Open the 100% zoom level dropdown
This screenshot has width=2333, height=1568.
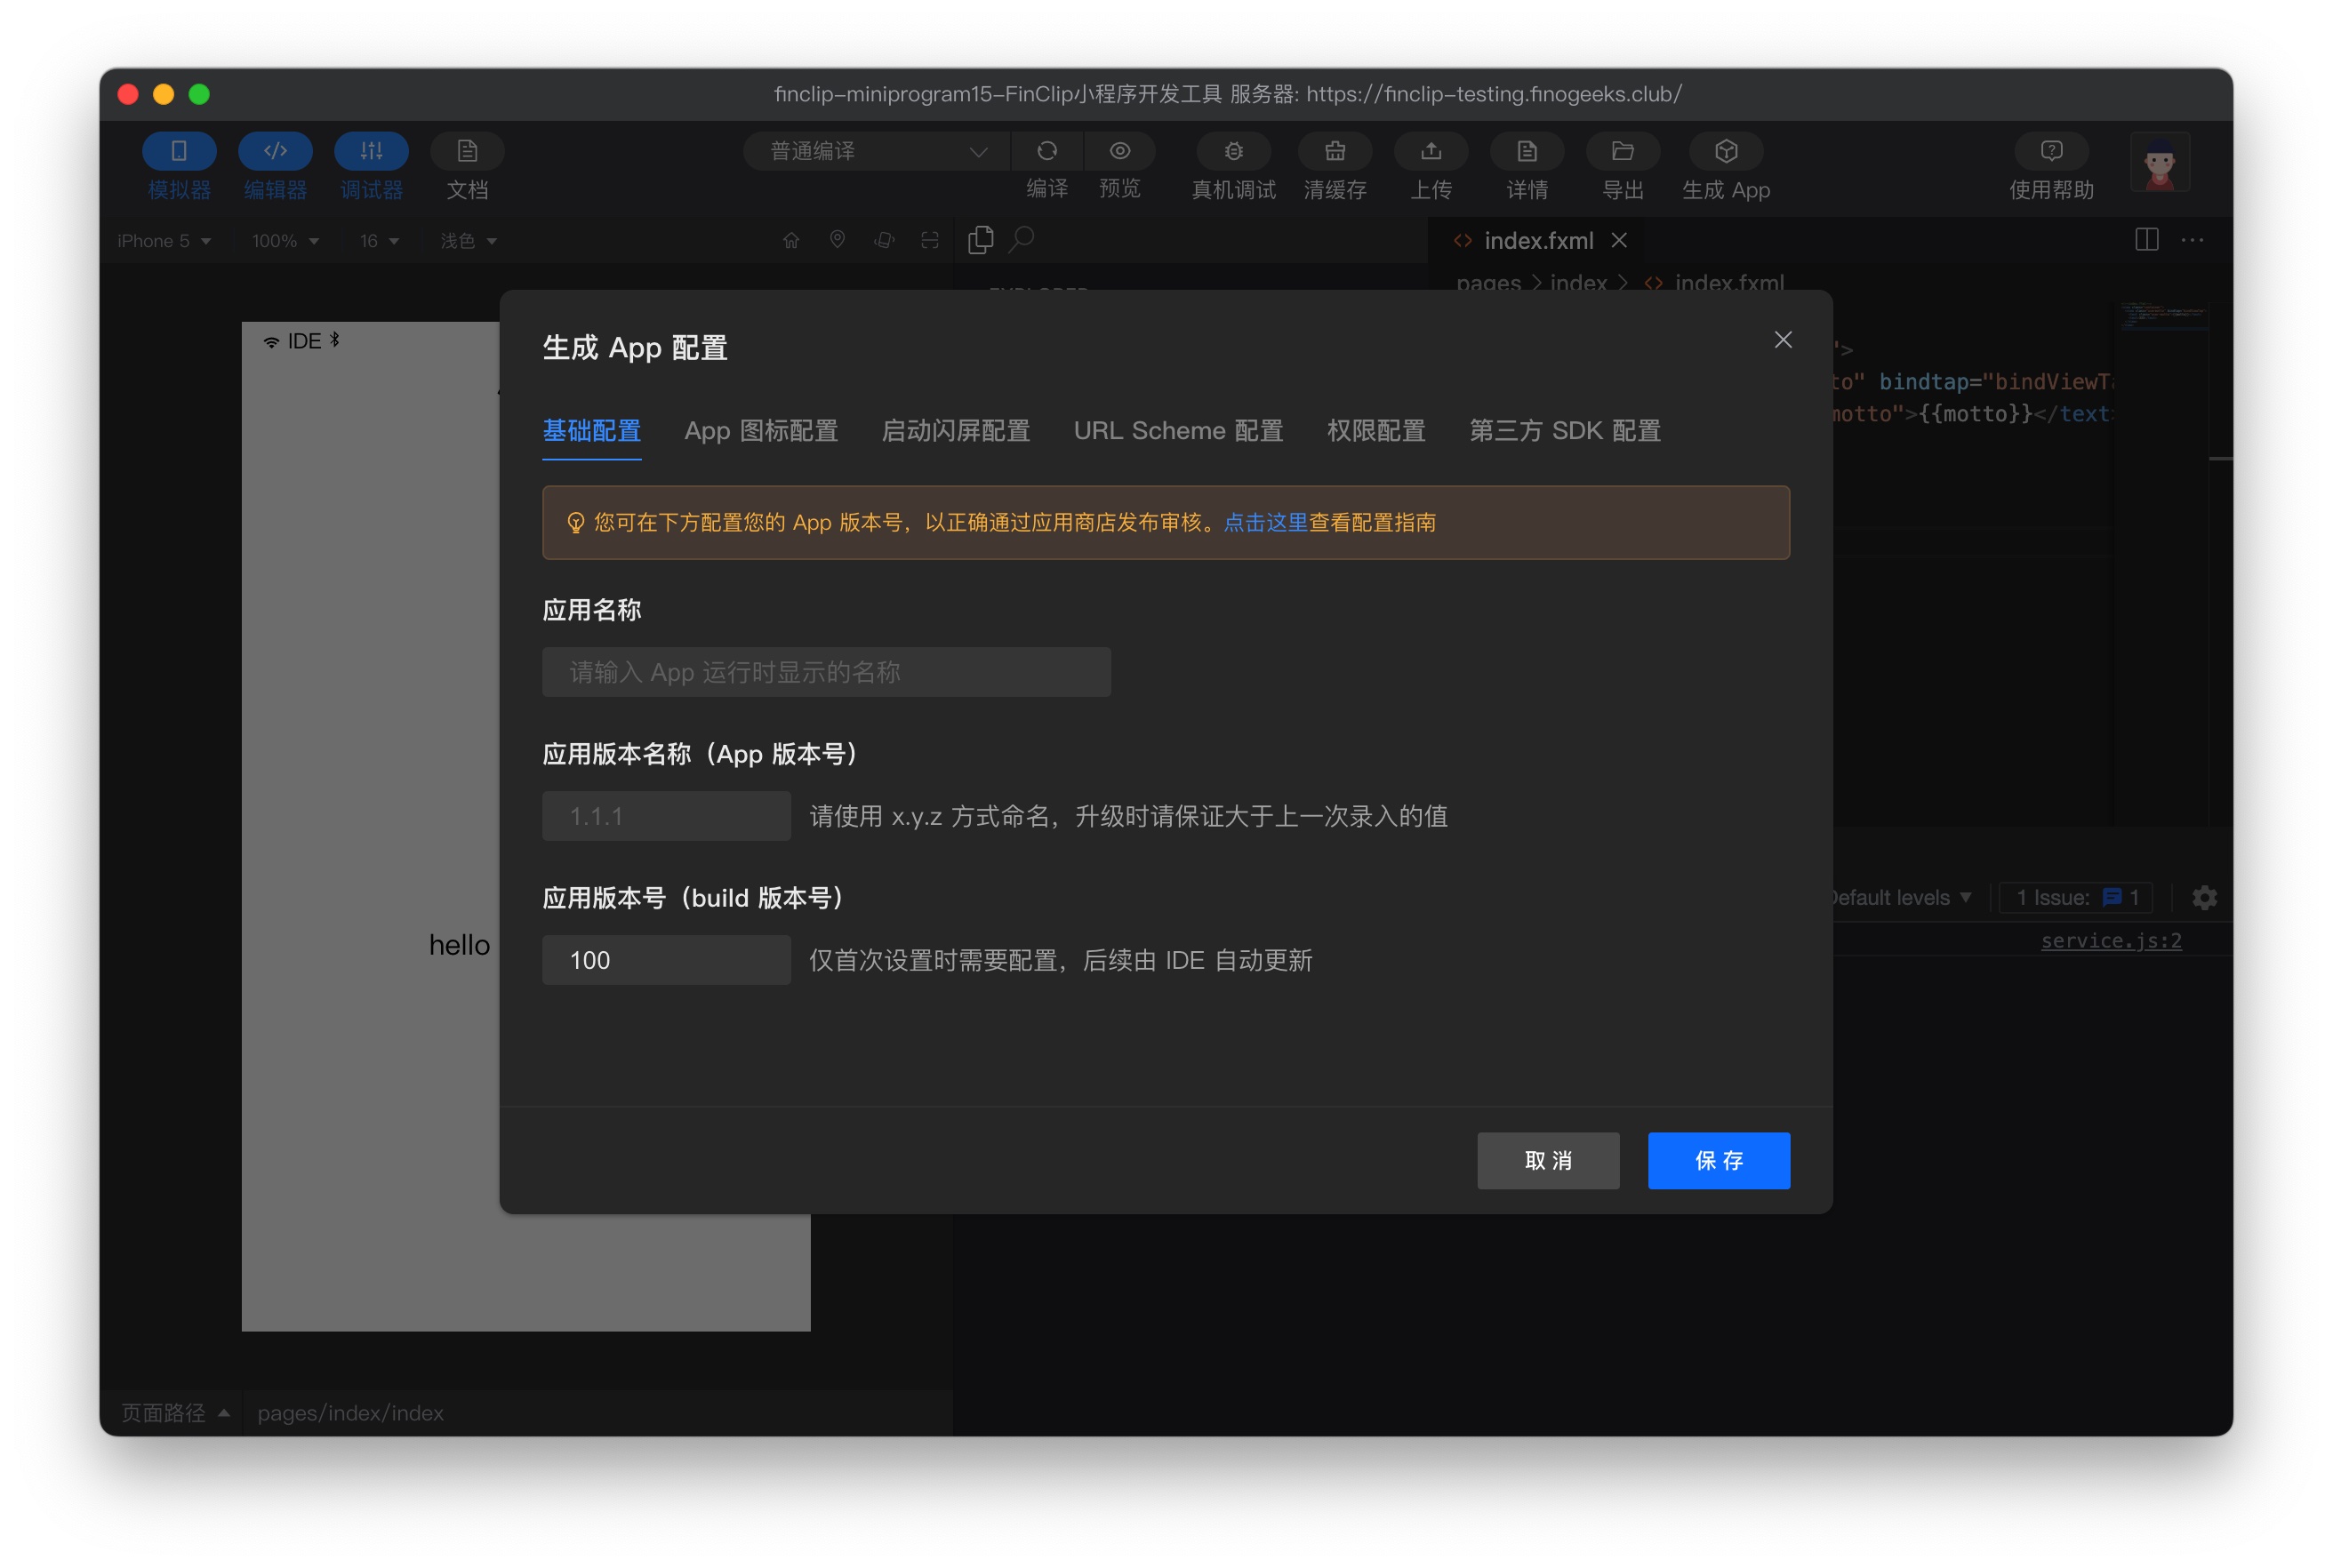coord(285,241)
